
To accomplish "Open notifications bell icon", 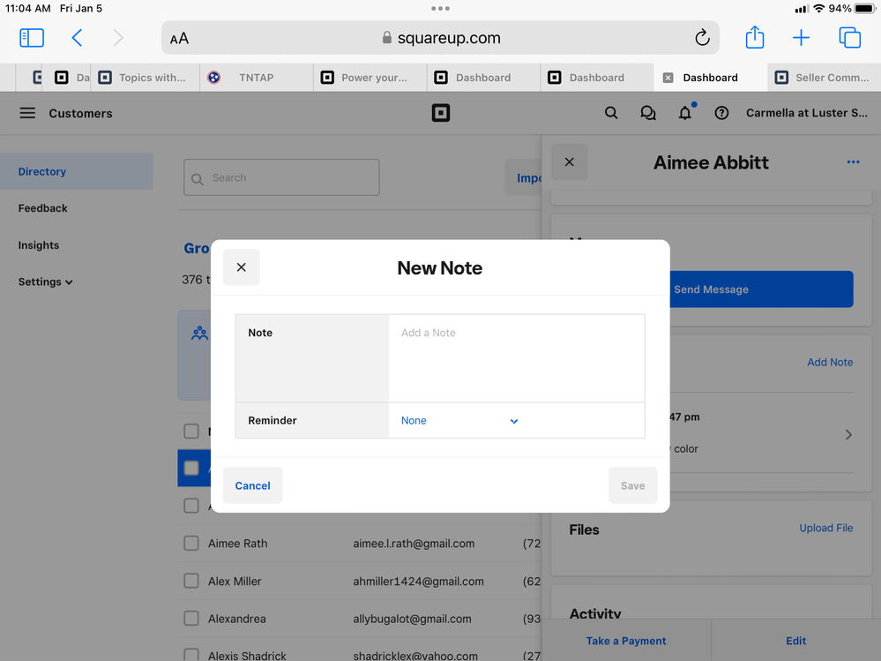I will pos(685,113).
